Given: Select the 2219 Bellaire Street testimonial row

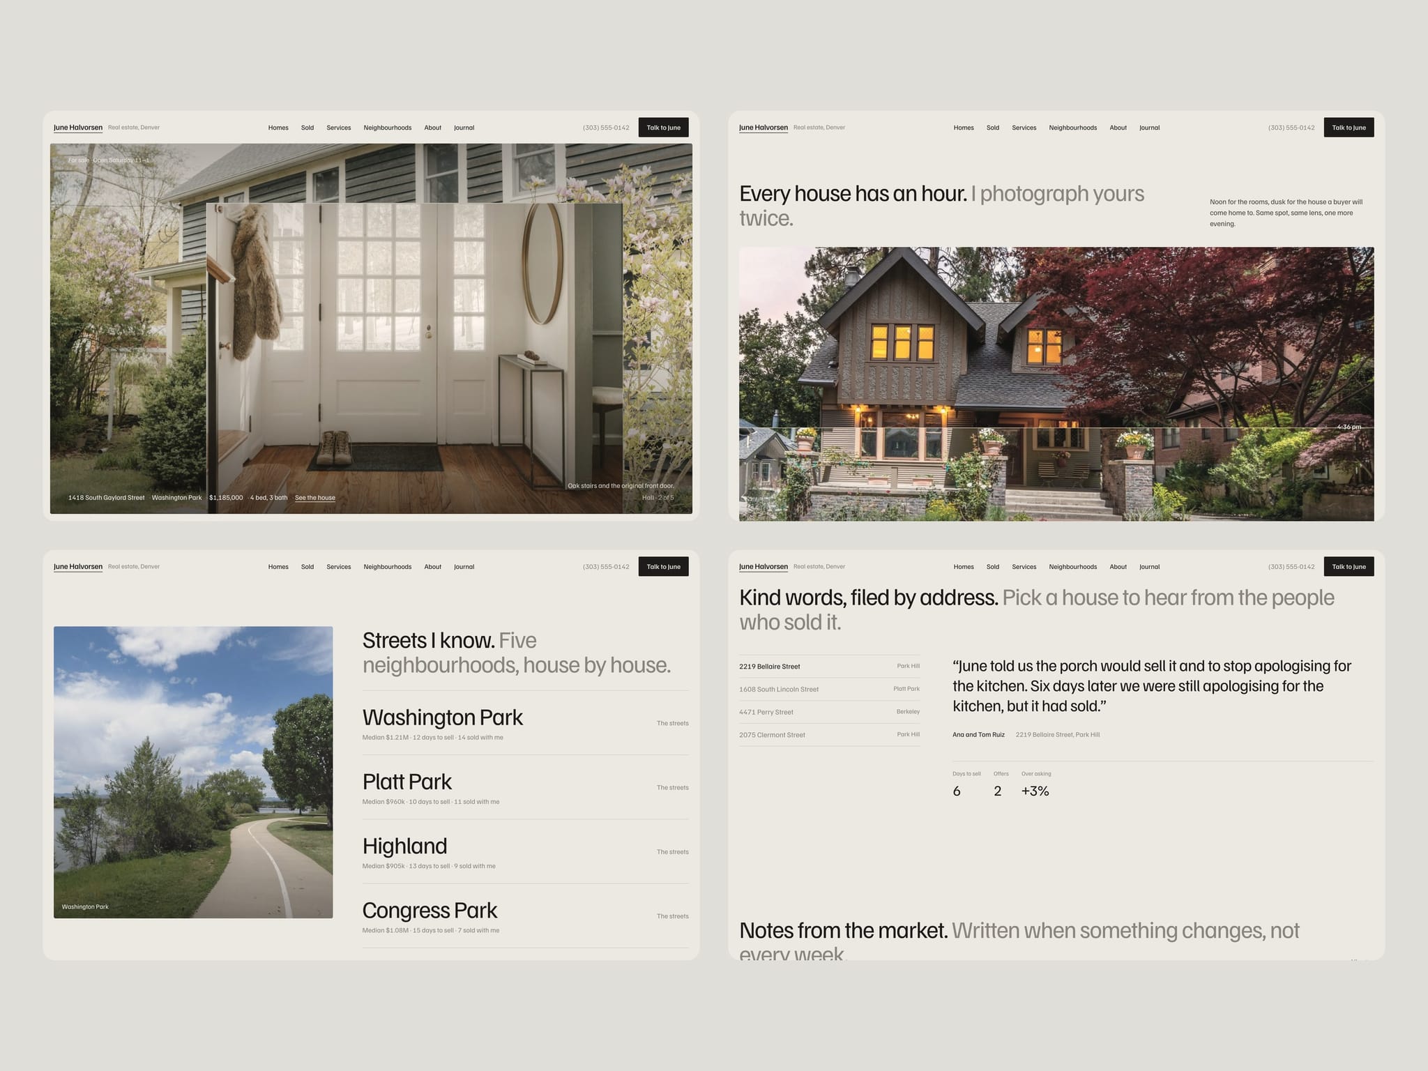Looking at the screenshot, I should [830, 667].
